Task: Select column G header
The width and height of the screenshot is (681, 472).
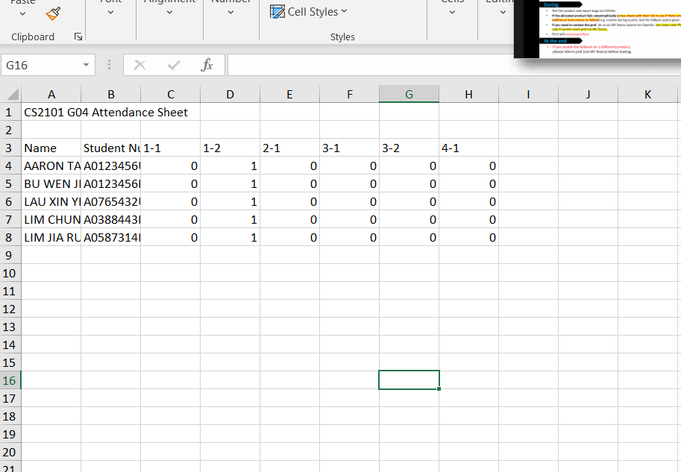Action: (409, 94)
